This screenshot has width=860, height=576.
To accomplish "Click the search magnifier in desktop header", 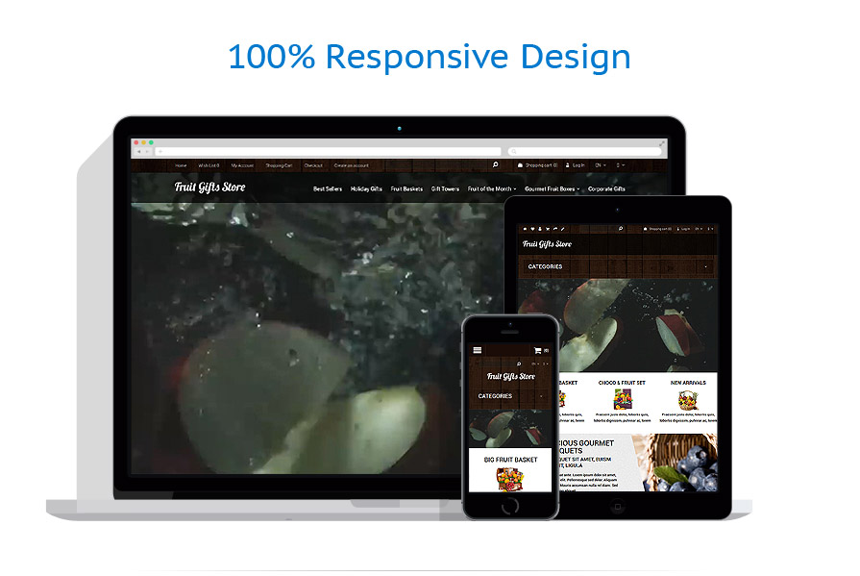I will coord(496,165).
